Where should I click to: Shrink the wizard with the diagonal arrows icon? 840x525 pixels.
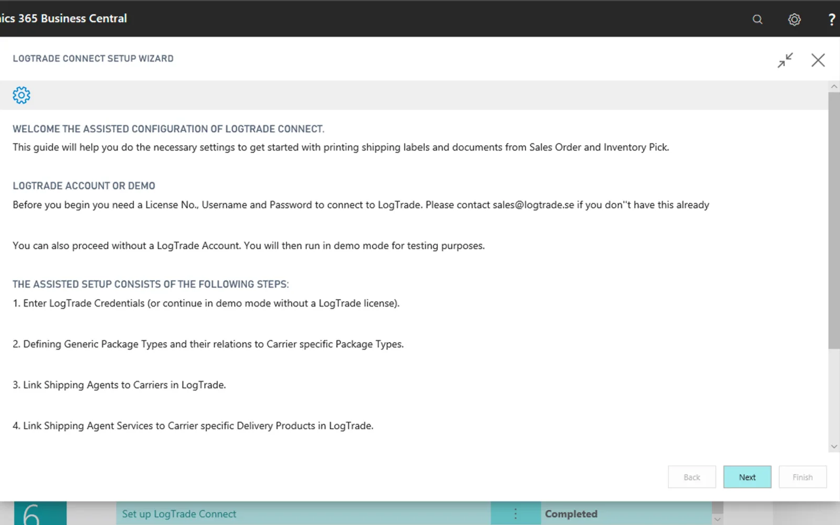(785, 60)
